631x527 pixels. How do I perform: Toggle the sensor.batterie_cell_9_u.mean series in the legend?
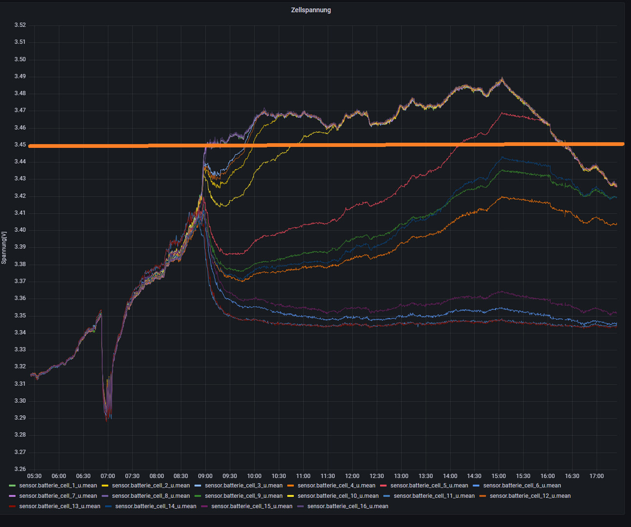click(x=244, y=496)
